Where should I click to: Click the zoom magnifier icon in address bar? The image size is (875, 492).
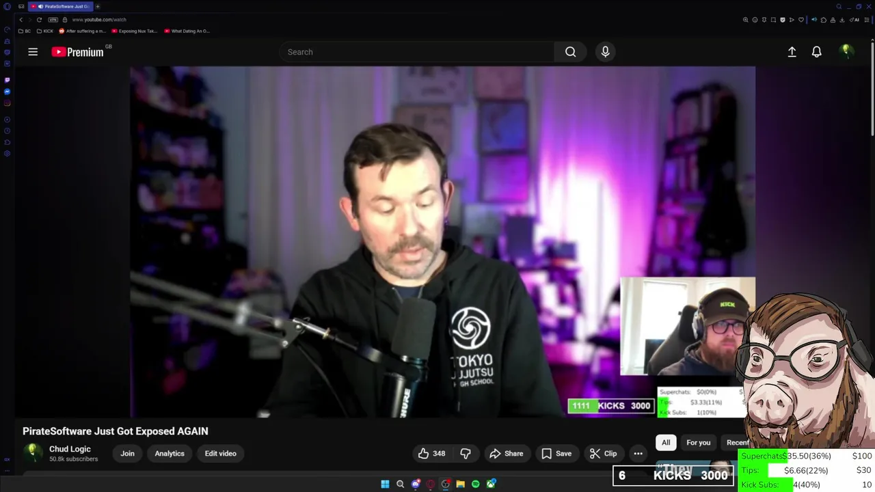click(746, 20)
